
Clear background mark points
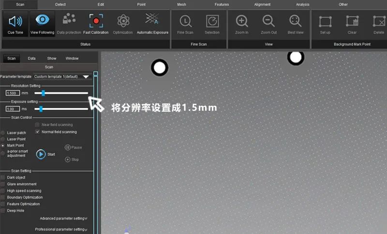pyautogui.click(x=352, y=22)
